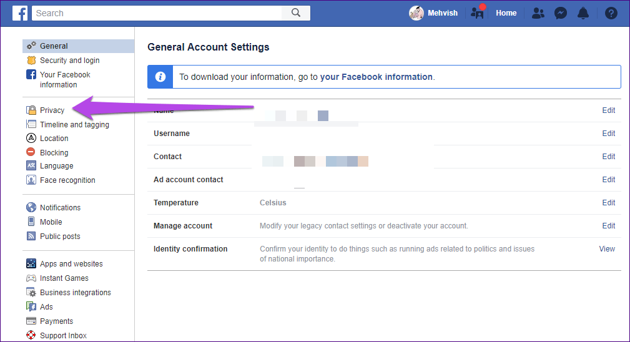Click the Payments card icon
The height and width of the screenshot is (342, 630).
(x=31, y=321)
